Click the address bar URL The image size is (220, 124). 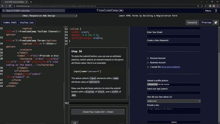pyautogui.click(x=56, y=6)
